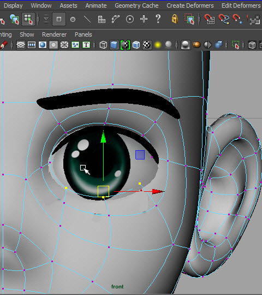Click the blue plane handle square

(x=140, y=155)
